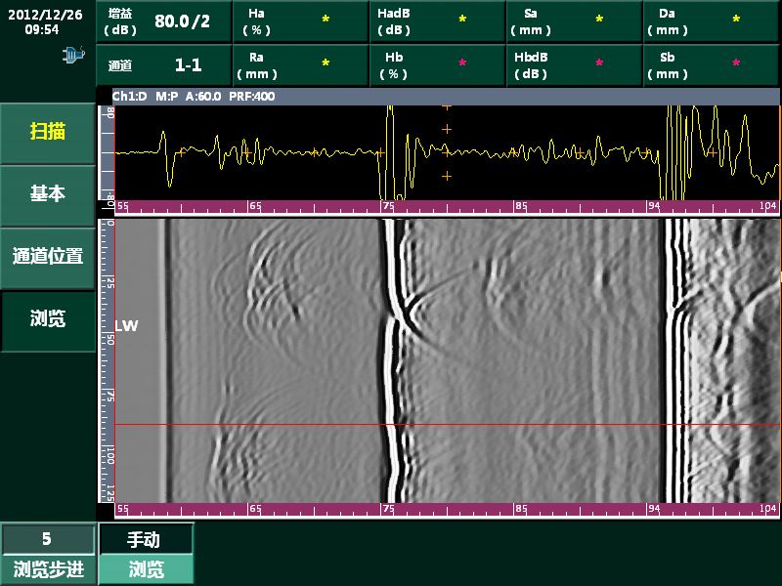Screen dimensions: 782x586
Task: Click the yellow star in the Ra (mm) field
Action: 326,63
